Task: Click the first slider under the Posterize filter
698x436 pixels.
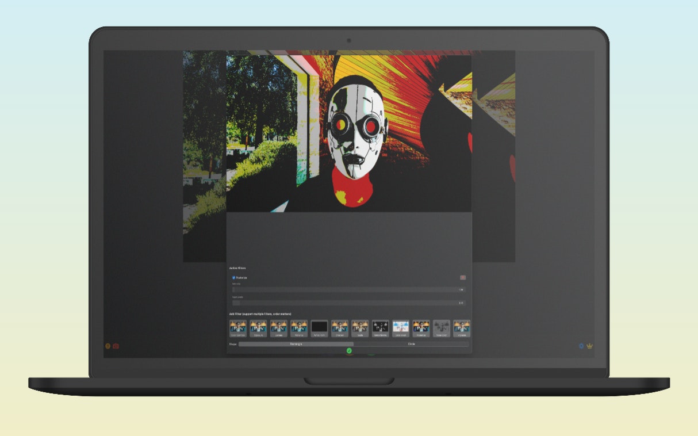Action: coord(348,289)
